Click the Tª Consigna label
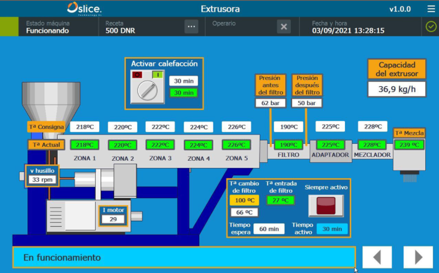 (46, 127)
